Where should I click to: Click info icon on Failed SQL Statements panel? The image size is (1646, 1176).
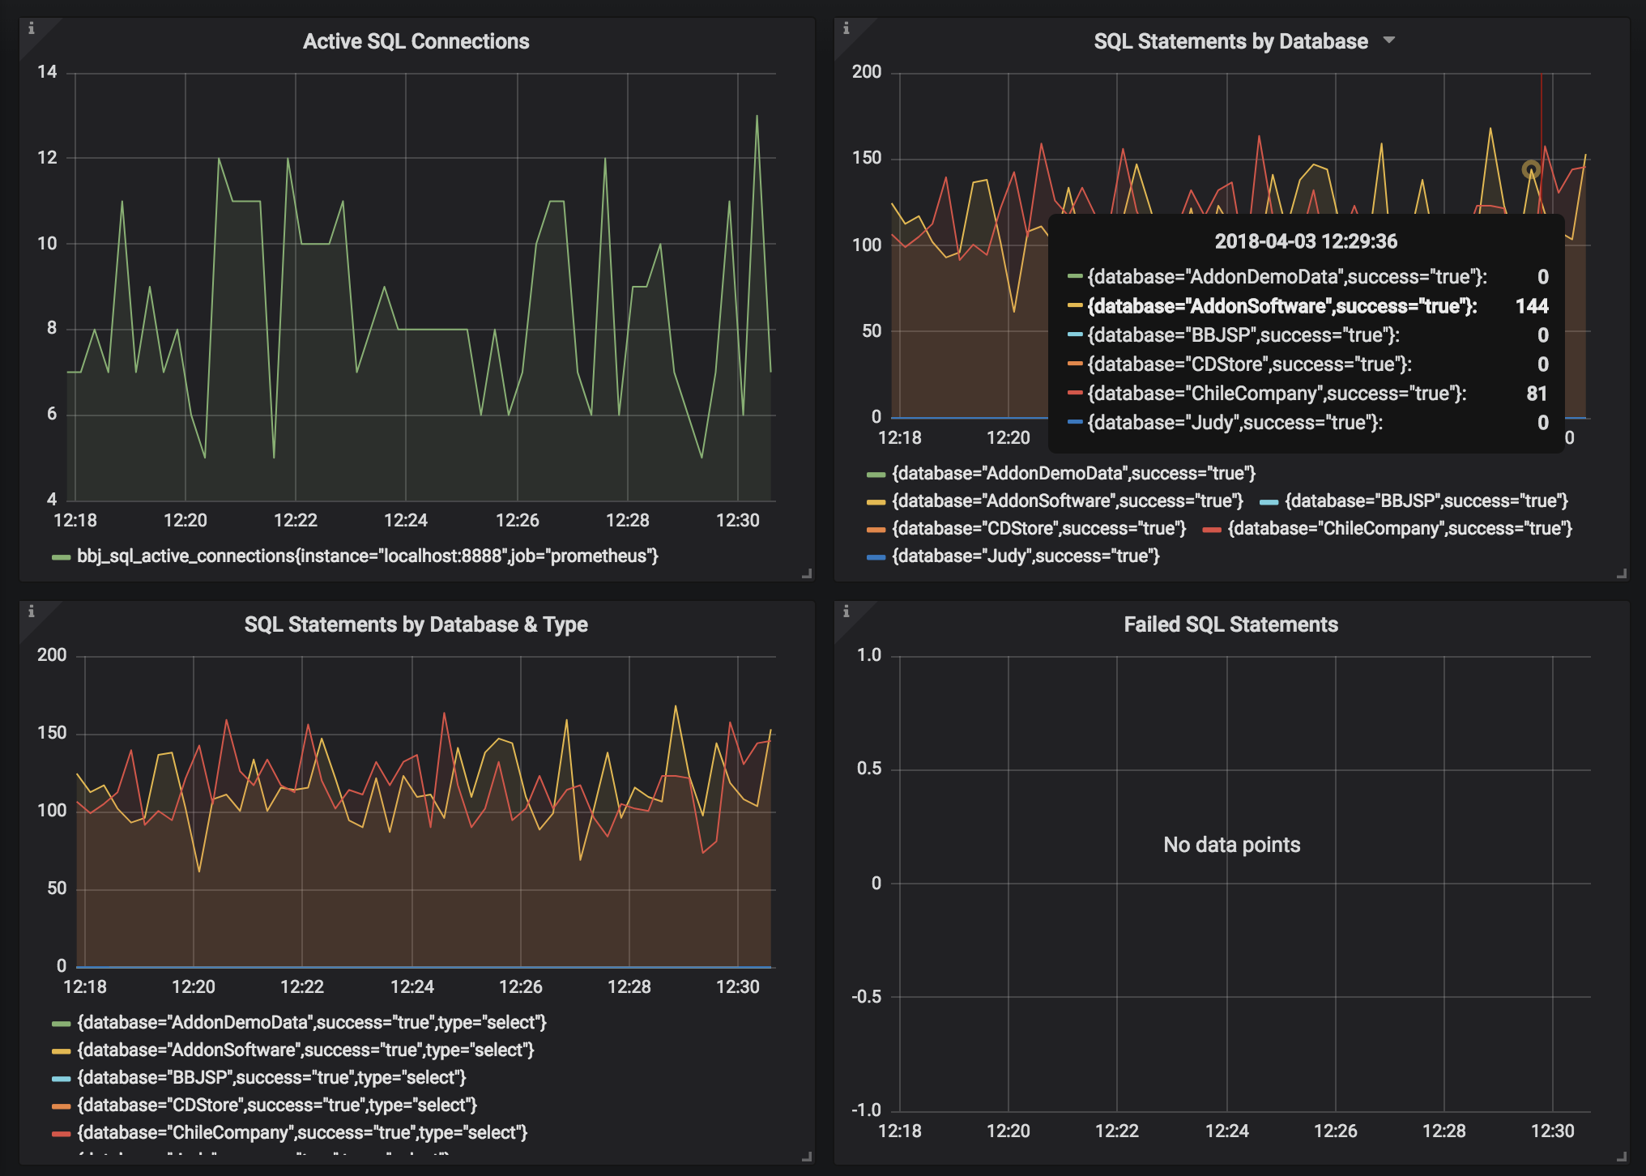846,611
